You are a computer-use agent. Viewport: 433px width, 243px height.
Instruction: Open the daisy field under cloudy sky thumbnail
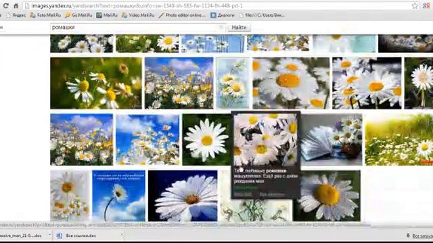[x=179, y=83]
